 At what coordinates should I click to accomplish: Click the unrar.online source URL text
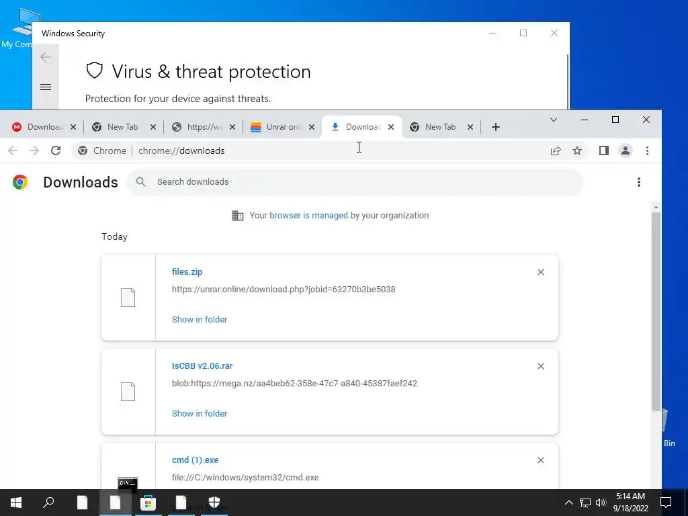(284, 289)
